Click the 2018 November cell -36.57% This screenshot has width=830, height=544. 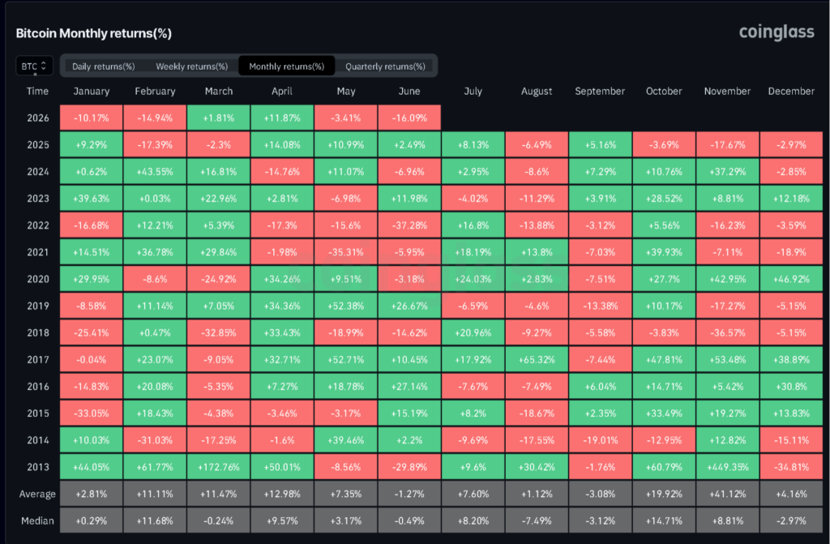pyautogui.click(x=727, y=332)
